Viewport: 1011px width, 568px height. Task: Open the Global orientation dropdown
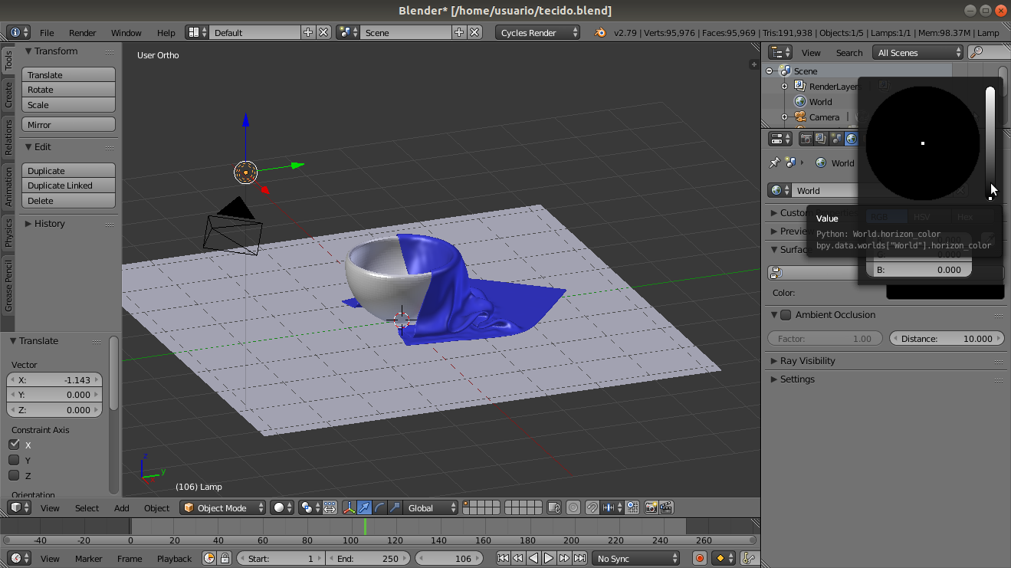pyautogui.click(x=432, y=507)
